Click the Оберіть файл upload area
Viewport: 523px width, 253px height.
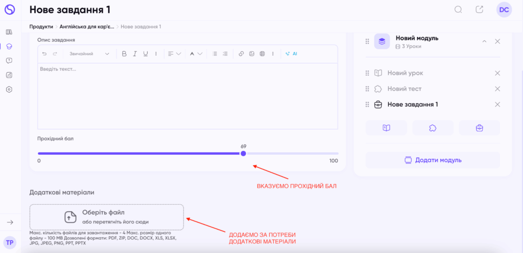point(107,217)
